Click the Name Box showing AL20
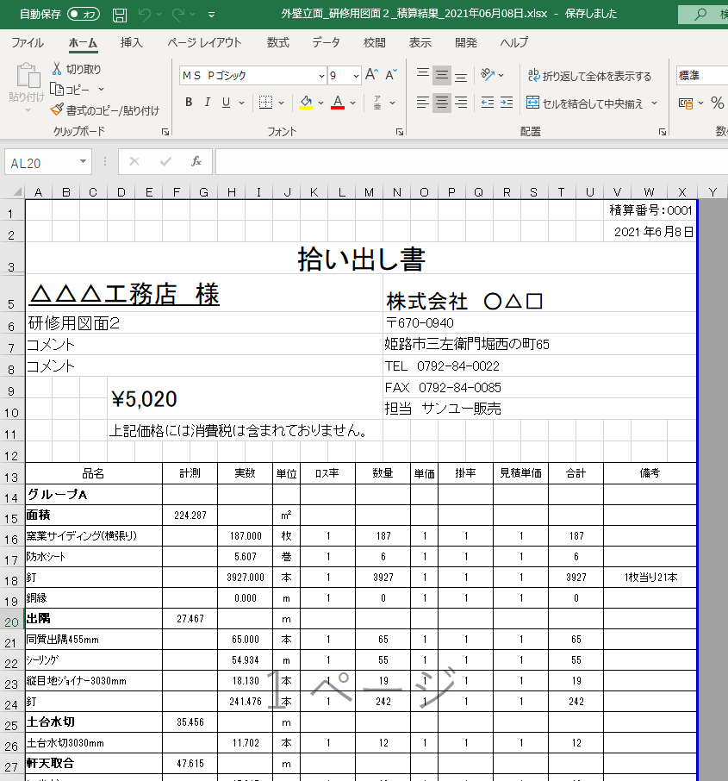Image resolution: width=728 pixels, height=781 pixels. point(41,163)
